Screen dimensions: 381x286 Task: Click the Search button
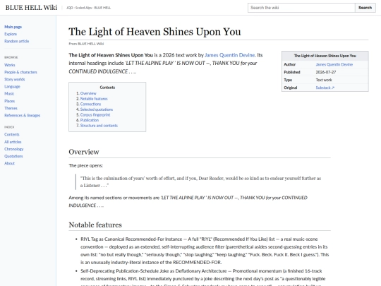365,8
